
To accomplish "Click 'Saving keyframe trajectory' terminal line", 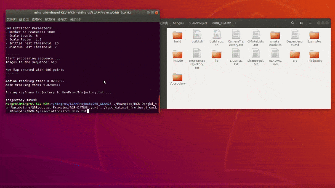I will click(58, 93).
